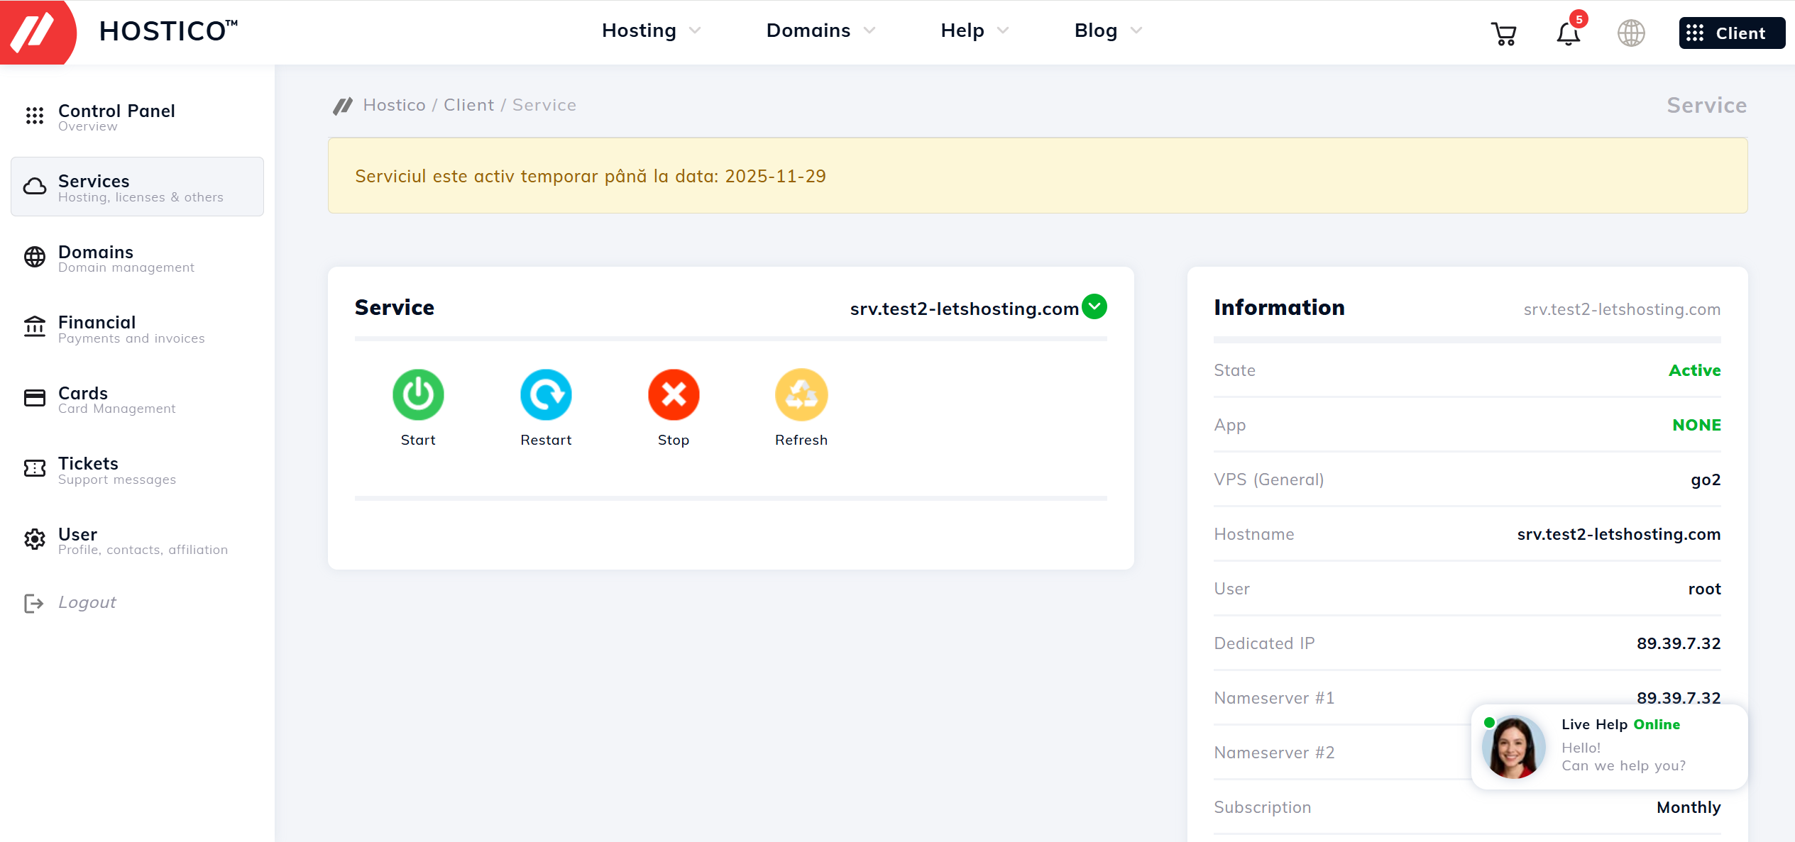Click the green Start power icon
This screenshot has width=1795, height=842.
418,394
